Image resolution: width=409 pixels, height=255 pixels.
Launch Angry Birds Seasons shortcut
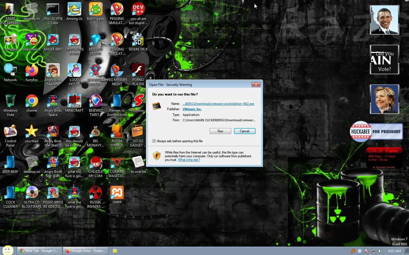(53, 74)
